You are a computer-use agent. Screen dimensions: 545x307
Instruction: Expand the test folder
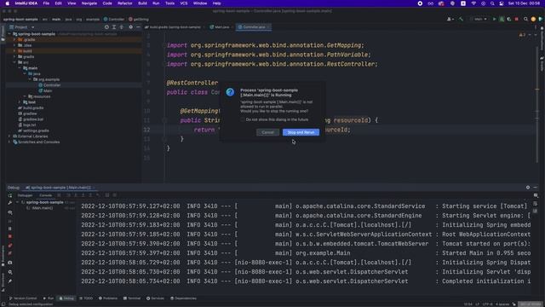click(x=20, y=102)
